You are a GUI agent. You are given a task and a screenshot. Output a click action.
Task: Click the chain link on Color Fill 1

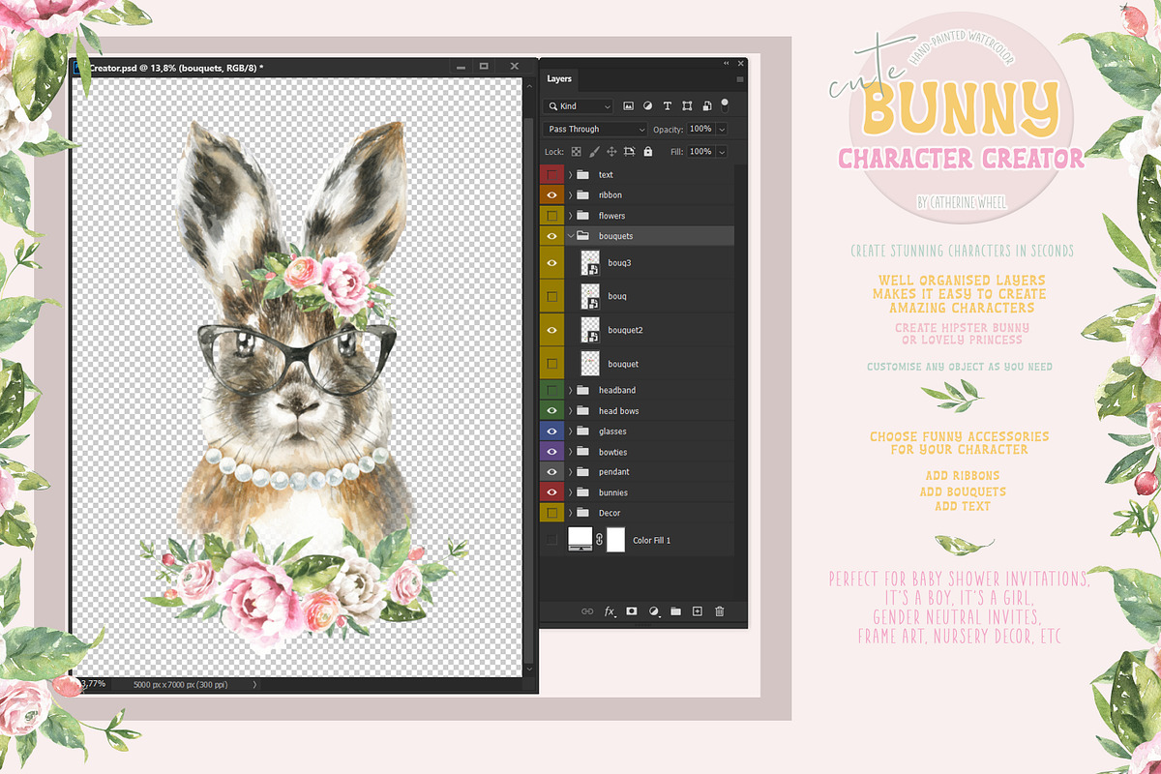pos(600,540)
